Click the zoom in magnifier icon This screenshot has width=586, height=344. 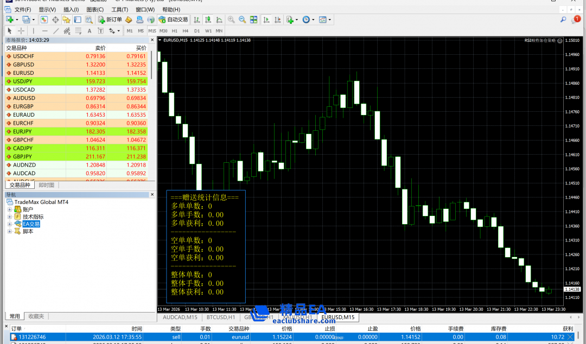[231, 20]
